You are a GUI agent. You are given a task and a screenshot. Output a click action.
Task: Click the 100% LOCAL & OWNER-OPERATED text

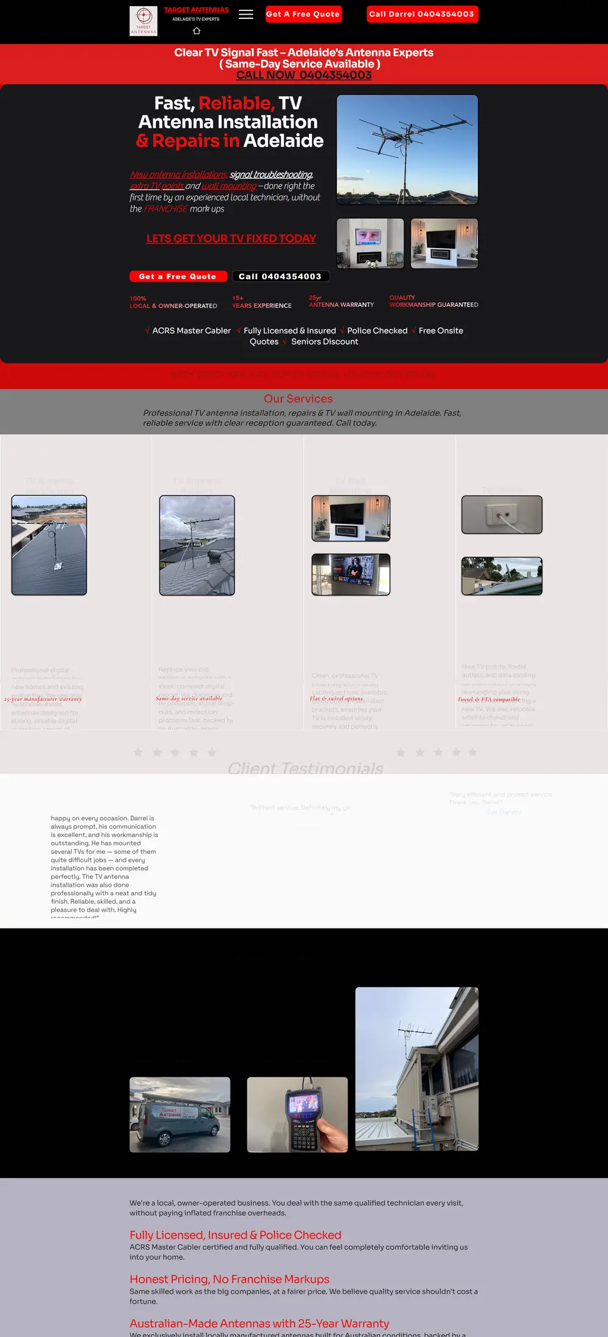[x=173, y=302]
